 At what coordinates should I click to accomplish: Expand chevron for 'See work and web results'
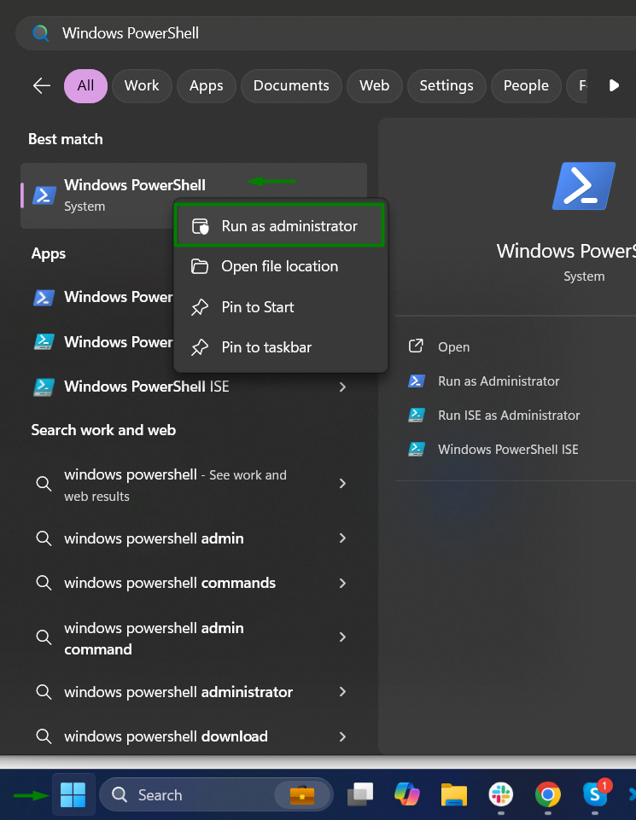point(342,483)
